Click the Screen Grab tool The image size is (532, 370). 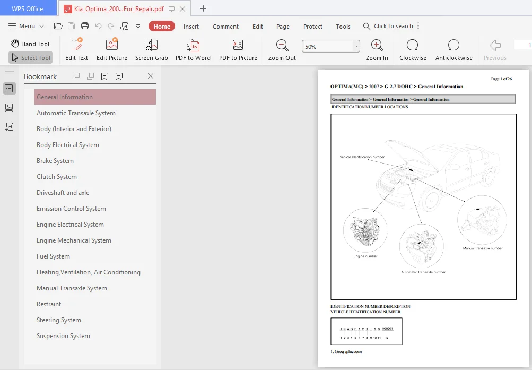click(x=151, y=49)
